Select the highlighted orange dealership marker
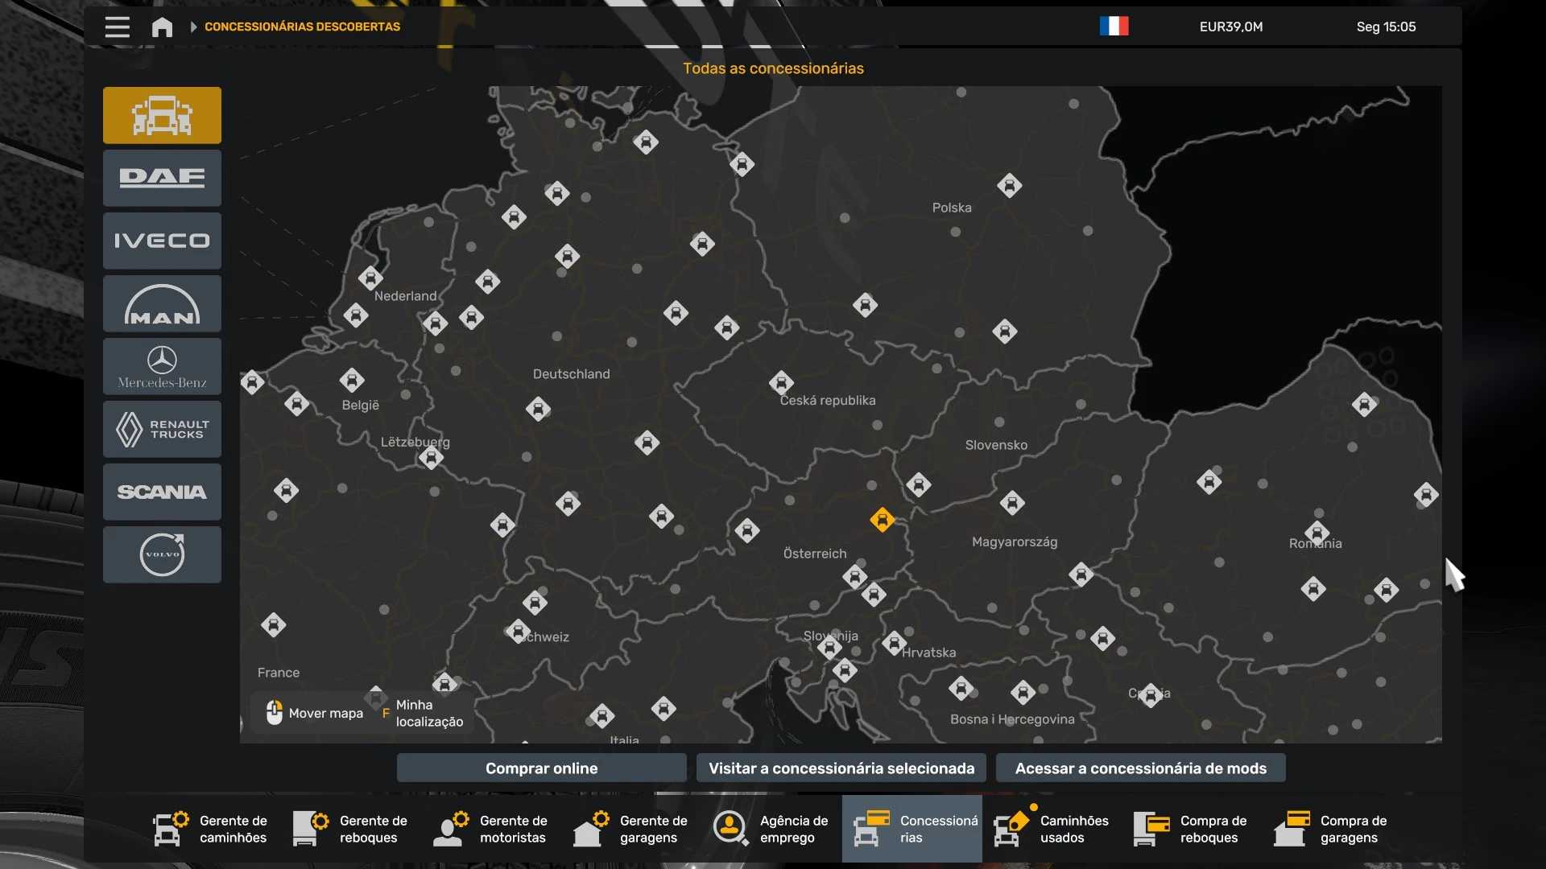This screenshot has width=1546, height=869. coord(882,520)
